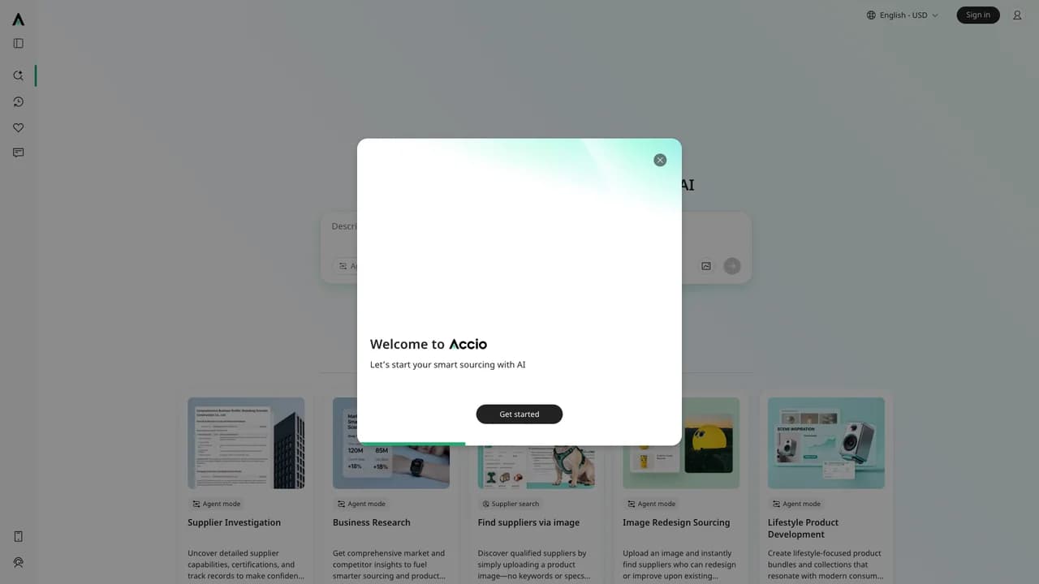Screen dimensions: 1039x584
Task: Upload image via picture icon
Action: 706,266
